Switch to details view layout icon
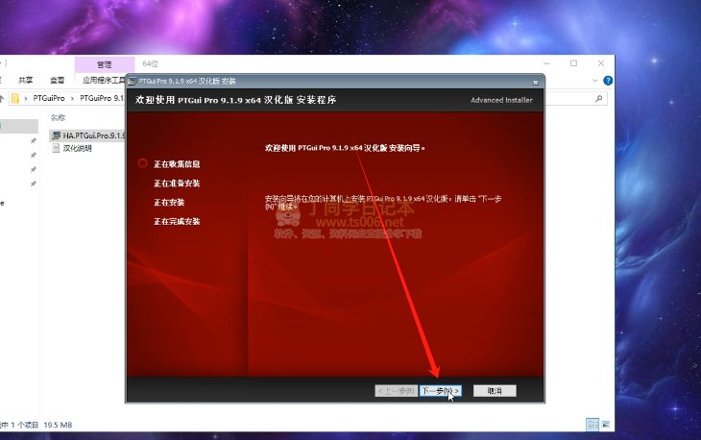This screenshot has height=440, width=701. pos(592,423)
